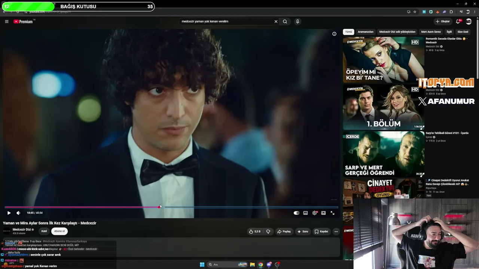Start voice search with the microphone

click(x=298, y=22)
